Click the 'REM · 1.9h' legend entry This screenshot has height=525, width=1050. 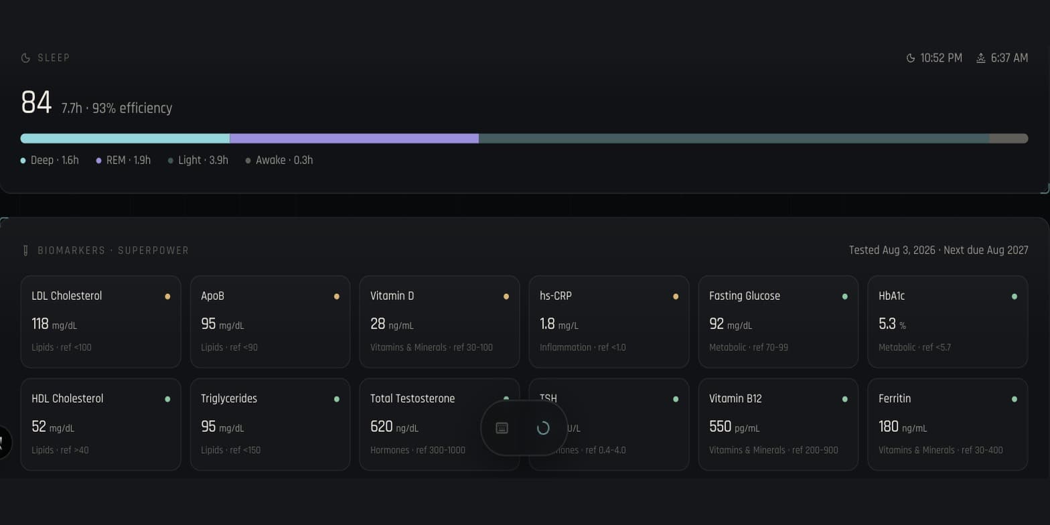tap(123, 161)
